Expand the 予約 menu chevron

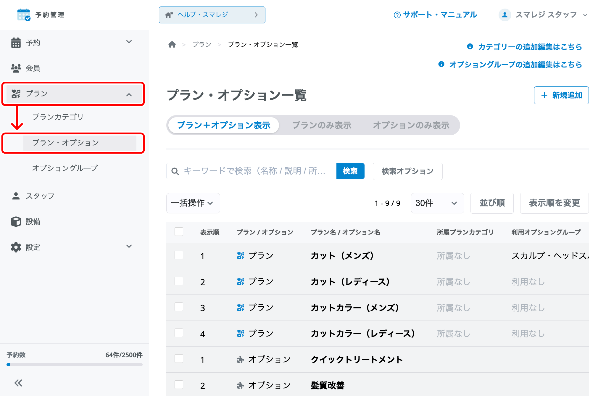[129, 42]
